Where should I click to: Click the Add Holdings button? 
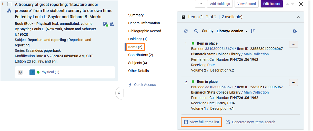point(220,4)
